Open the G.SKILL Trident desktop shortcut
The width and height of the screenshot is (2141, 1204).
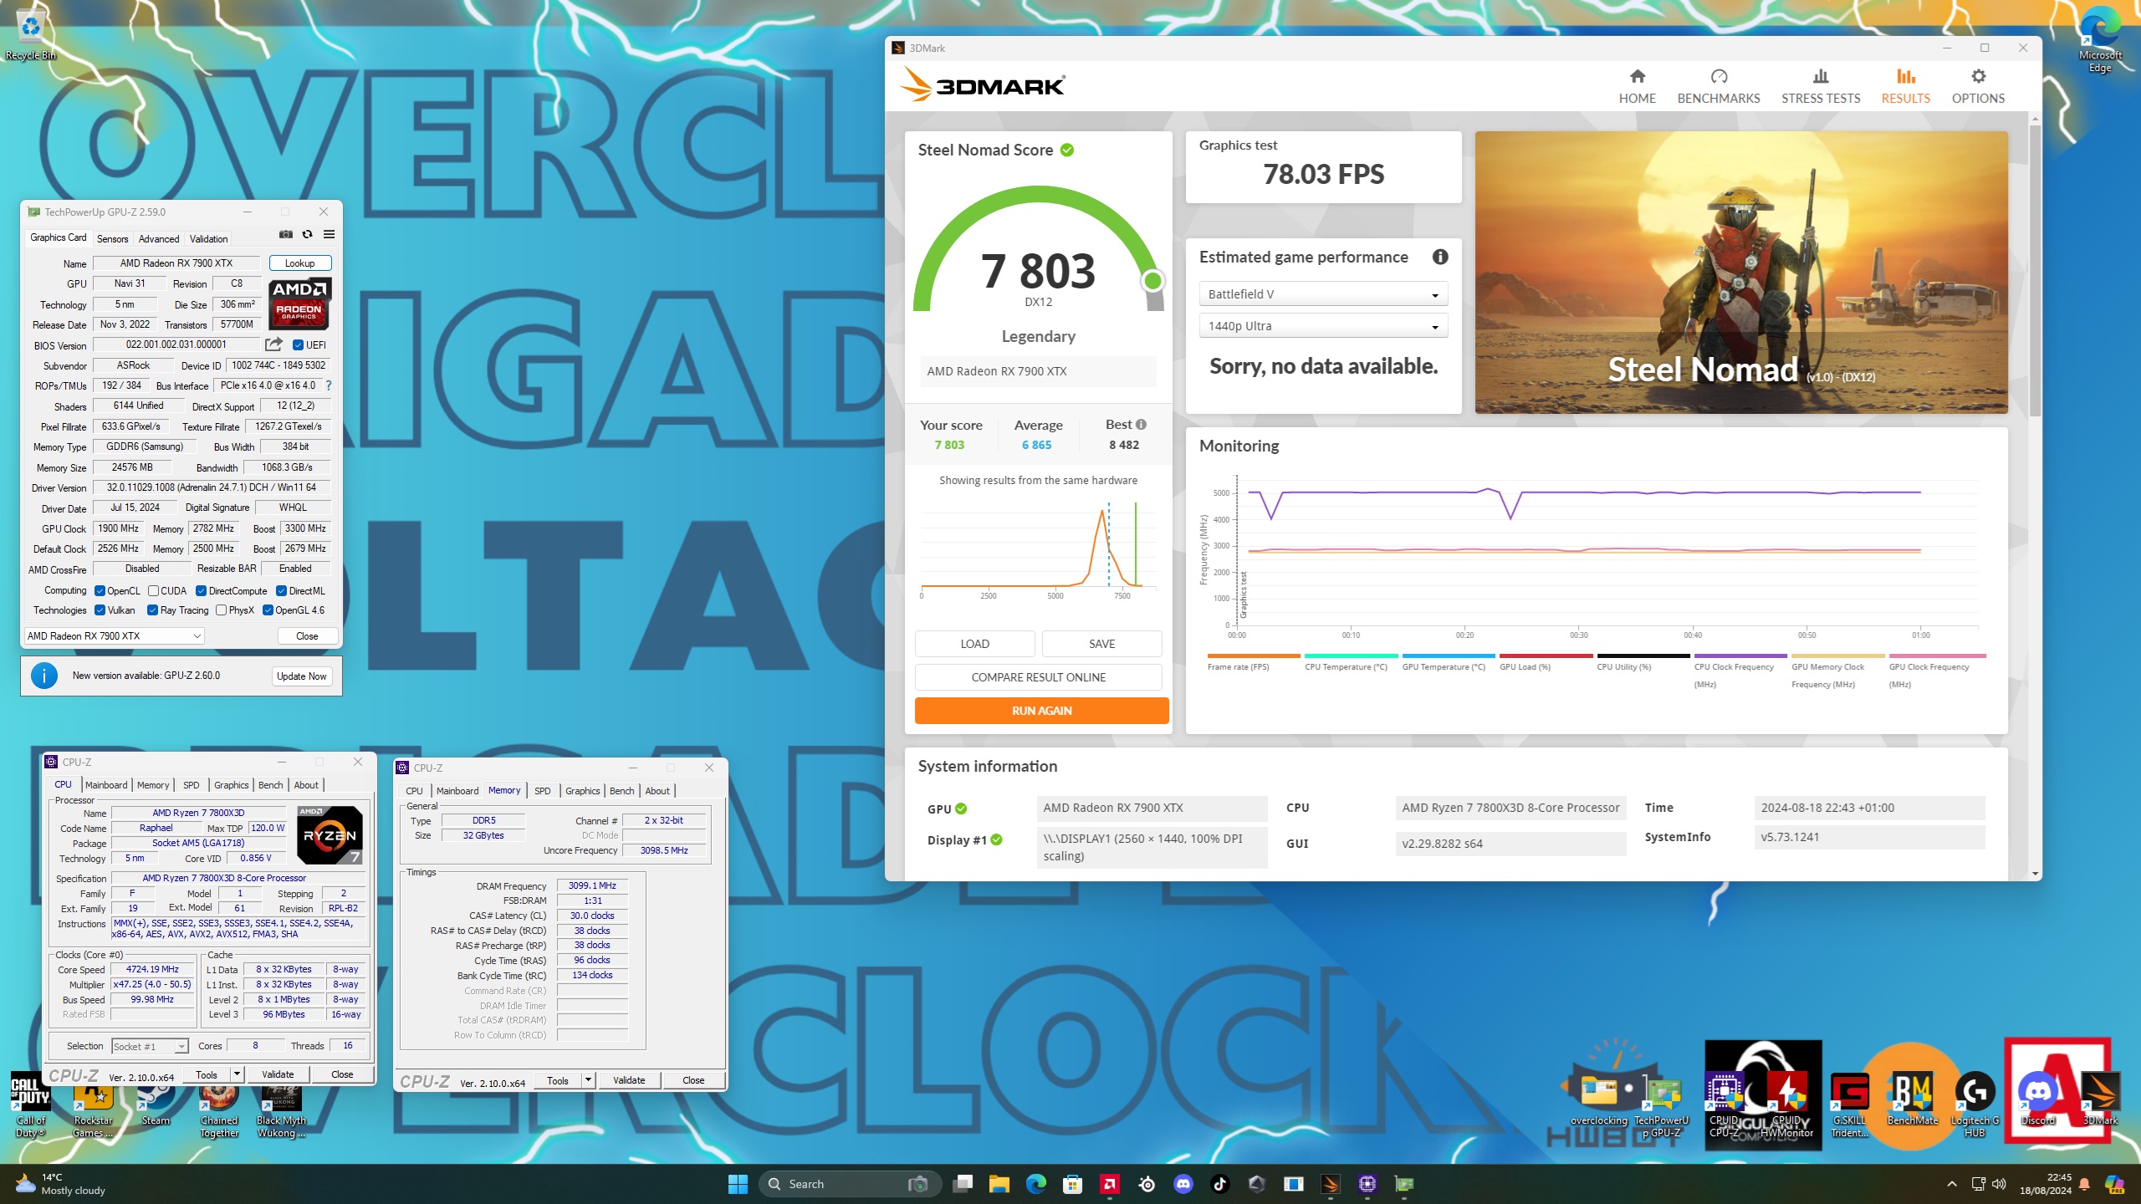pos(1849,1105)
